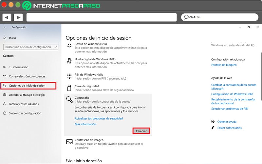Viewport: 262px width, 164px height.
Task: Click the red macOS-style close dot
Action: coord(4,5)
